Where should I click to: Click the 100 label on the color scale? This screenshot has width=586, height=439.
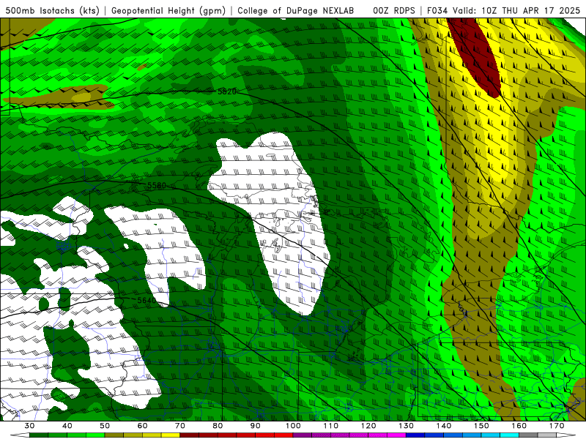293,426
